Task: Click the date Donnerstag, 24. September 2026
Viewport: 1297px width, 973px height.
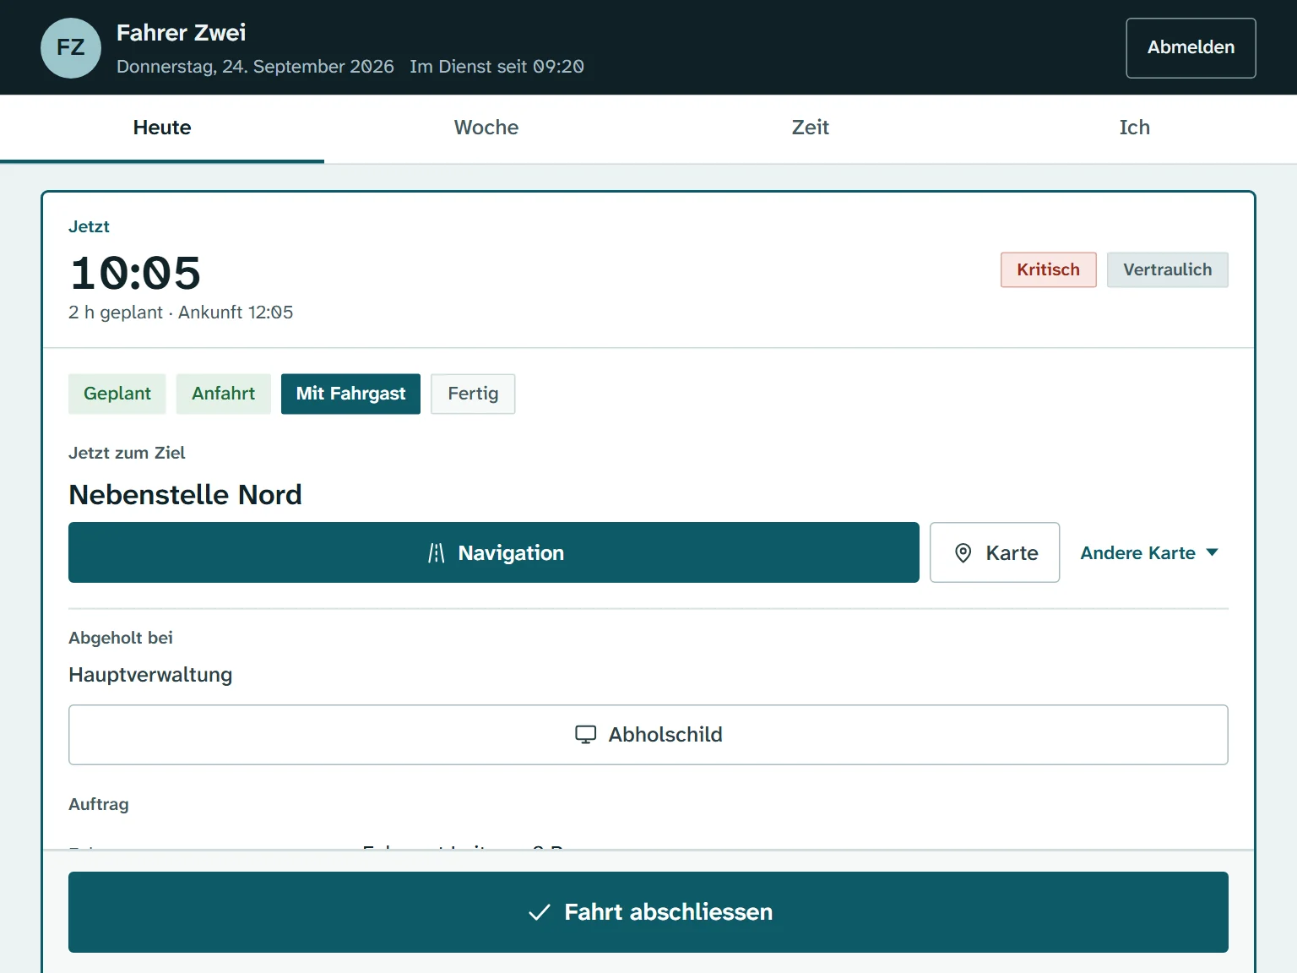Action: (x=255, y=67)
